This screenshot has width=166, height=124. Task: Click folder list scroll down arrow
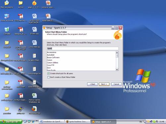(117, 69)
